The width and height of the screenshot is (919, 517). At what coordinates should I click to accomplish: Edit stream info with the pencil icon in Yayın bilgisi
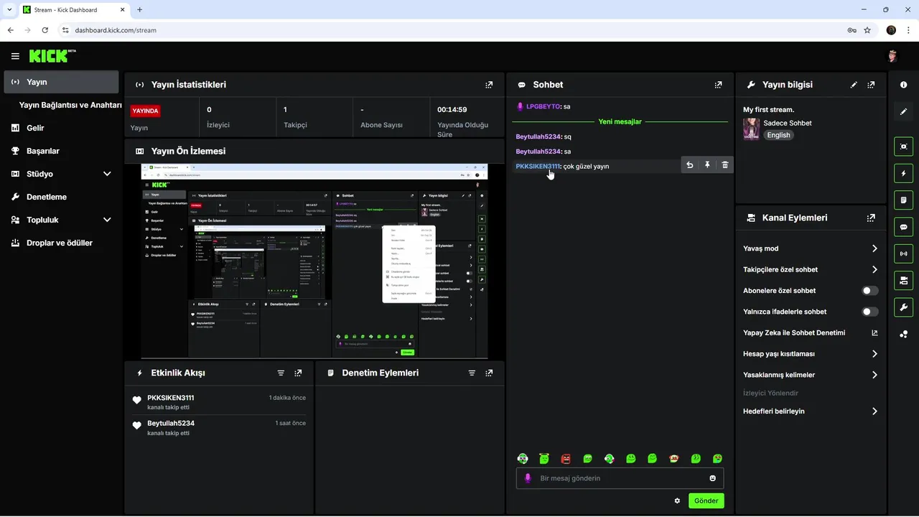[x=854, y=85]
